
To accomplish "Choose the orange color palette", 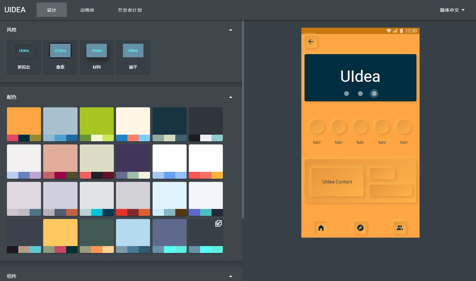I will pos(24,124).
